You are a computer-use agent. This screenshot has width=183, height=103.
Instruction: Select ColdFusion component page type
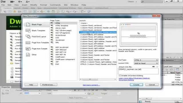65,60
